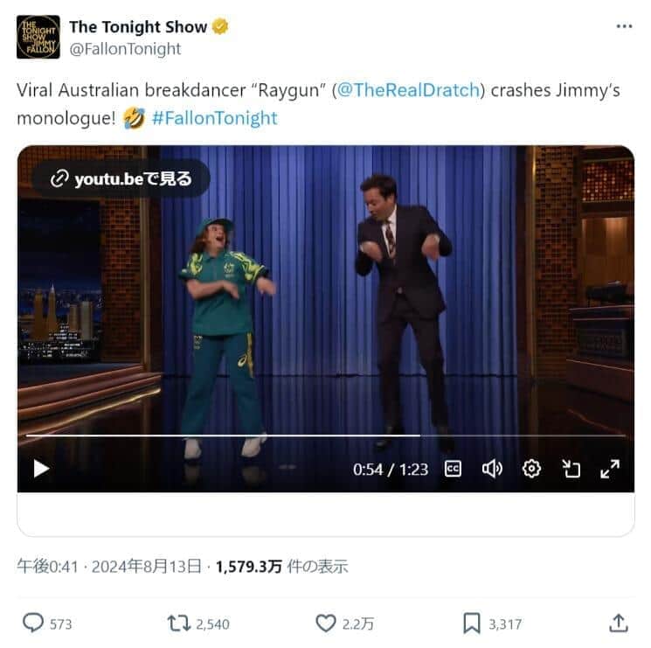
Task: Open the tweet's date timestamp
Action: tap(109, 567)
